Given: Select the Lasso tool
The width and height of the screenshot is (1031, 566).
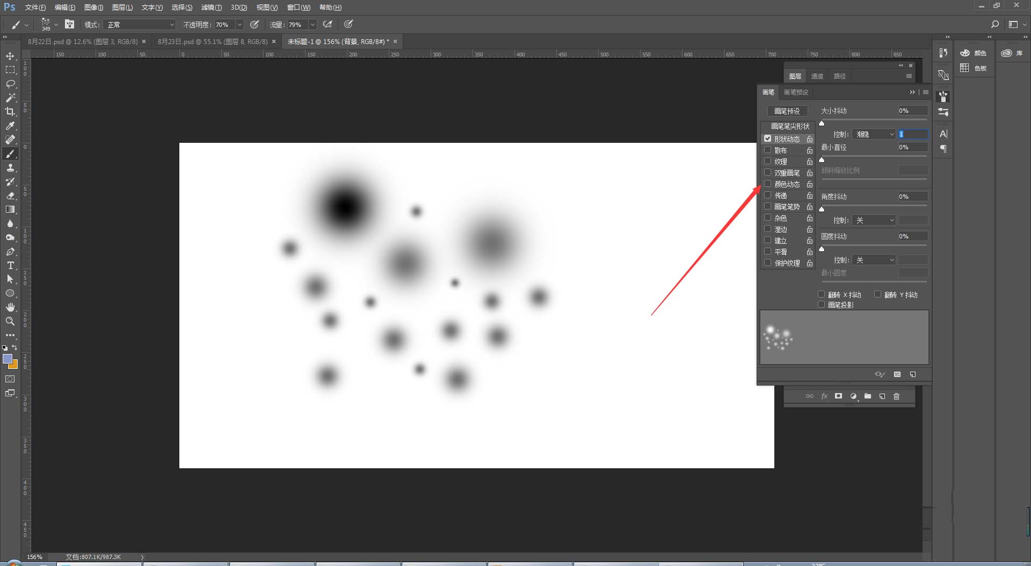Looking at the screenshot, I should [x=10, y=84].
